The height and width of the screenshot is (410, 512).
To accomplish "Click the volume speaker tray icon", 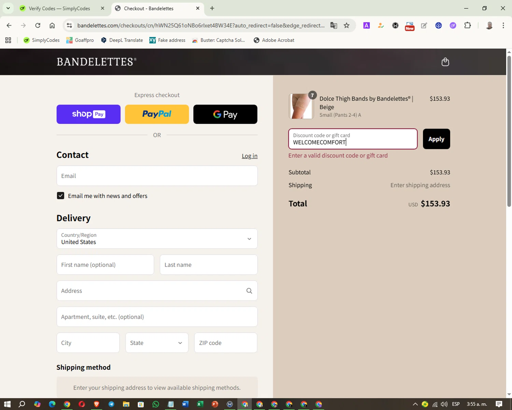I will [444, 404].
